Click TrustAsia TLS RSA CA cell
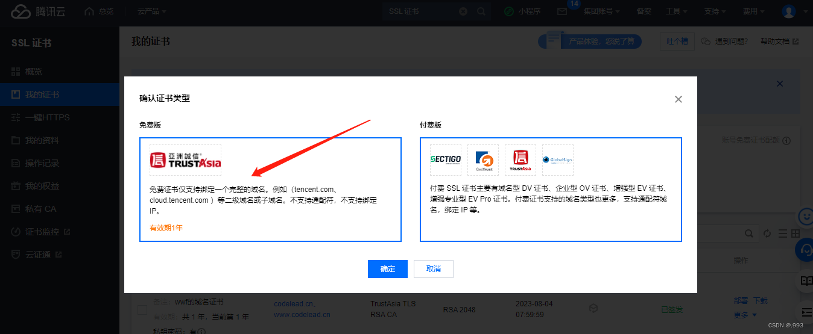This screenshot has width=813, height=334. tap(393, 309)
